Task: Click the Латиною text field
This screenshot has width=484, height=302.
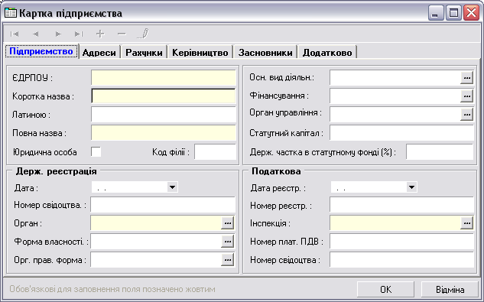Action: (x=164, y=115)
